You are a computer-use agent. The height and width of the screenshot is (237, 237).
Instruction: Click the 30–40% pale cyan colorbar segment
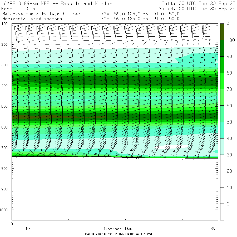(222, 146)
